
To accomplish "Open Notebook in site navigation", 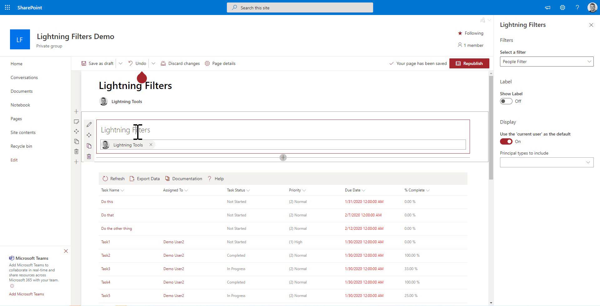I will click(x=20, y=105).
